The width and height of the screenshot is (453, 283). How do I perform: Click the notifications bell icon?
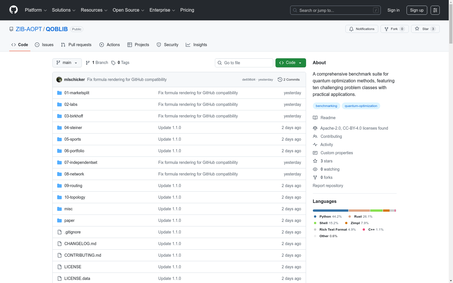pyautogui.click(x=351, y=29)
